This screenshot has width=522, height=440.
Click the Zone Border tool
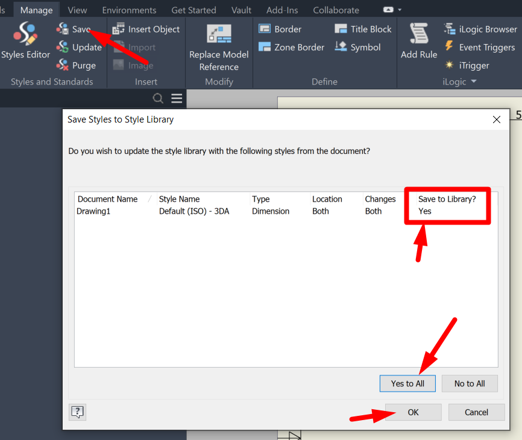click(291, 46)
